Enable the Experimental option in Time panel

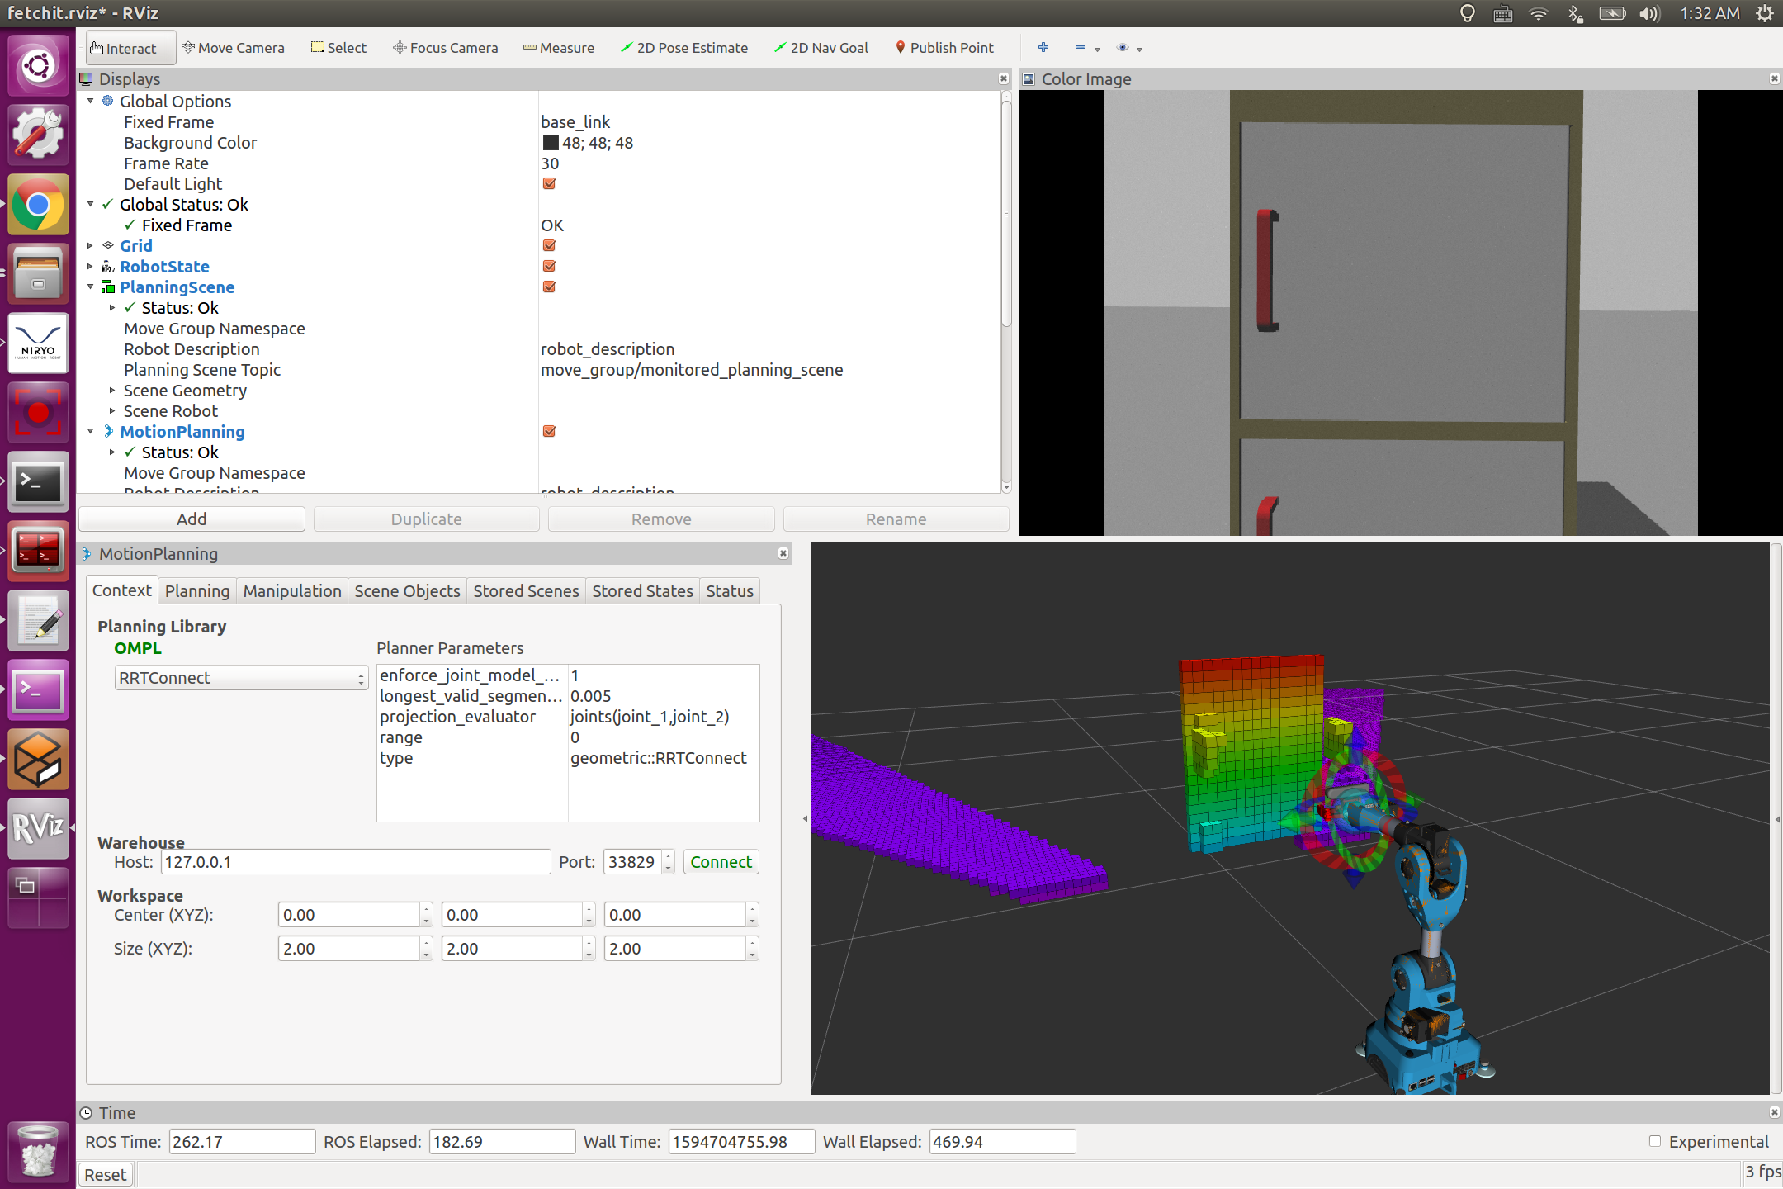click(x=1656, y=1141)
